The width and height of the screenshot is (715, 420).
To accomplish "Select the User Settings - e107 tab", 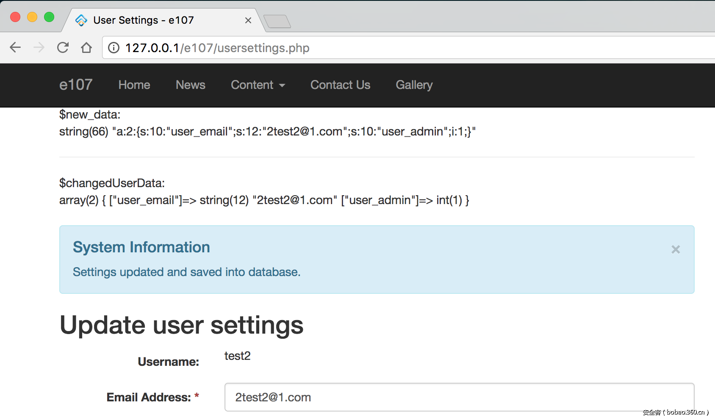I will pos(143,20).
